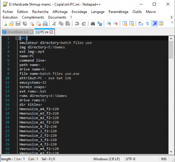Click the Ln : 1 status entry
The image size is (175, 162).
tap(21, 159)
